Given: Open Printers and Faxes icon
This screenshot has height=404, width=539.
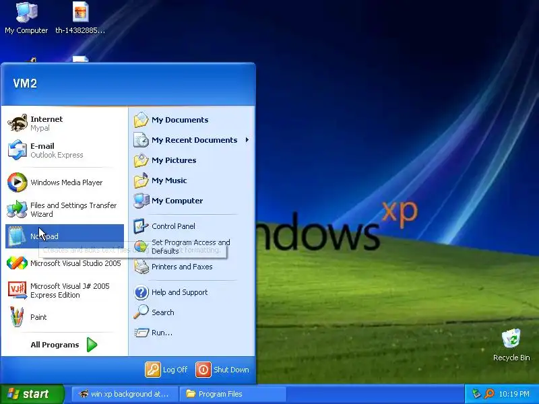Looking at the screenshot, I should [141, 267].
